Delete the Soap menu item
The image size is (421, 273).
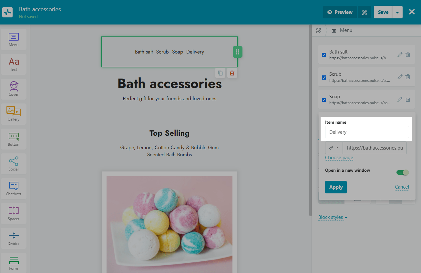pos(408,99)
